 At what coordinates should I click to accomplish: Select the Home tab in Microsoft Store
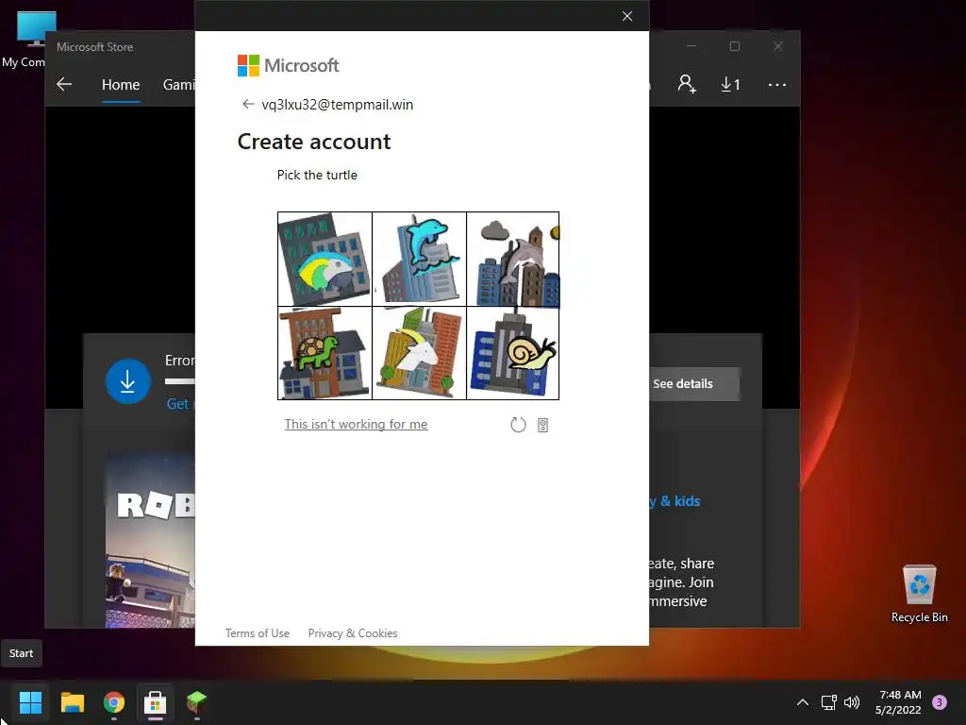click(121, 84)
